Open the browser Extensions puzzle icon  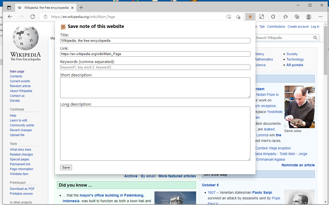pyautogui.click(x=273, y=16)
